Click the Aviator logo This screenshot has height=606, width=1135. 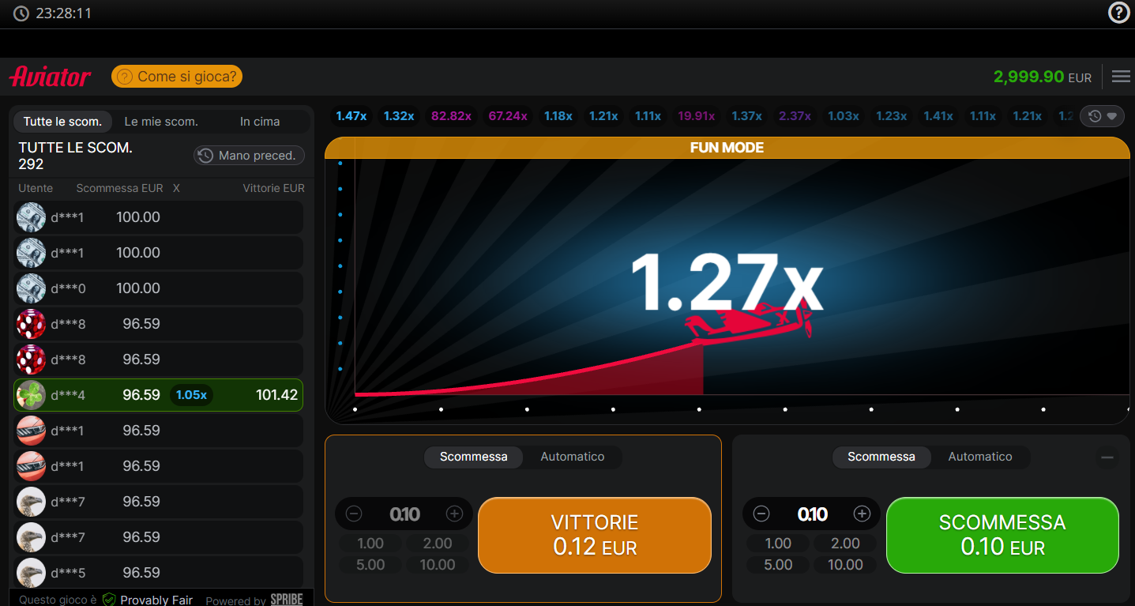click(x=51, y=77)
